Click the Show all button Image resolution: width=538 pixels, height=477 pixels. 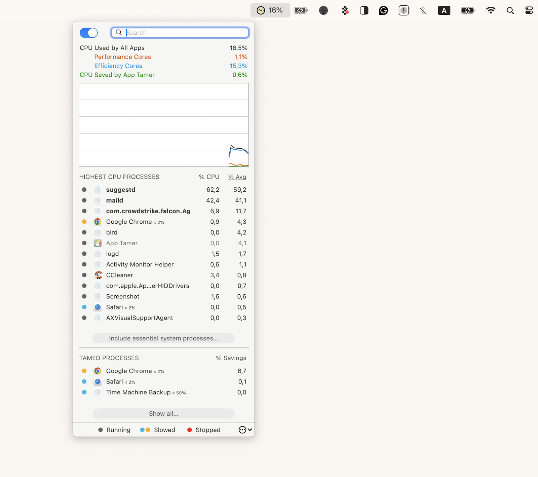tap(163, 413)
